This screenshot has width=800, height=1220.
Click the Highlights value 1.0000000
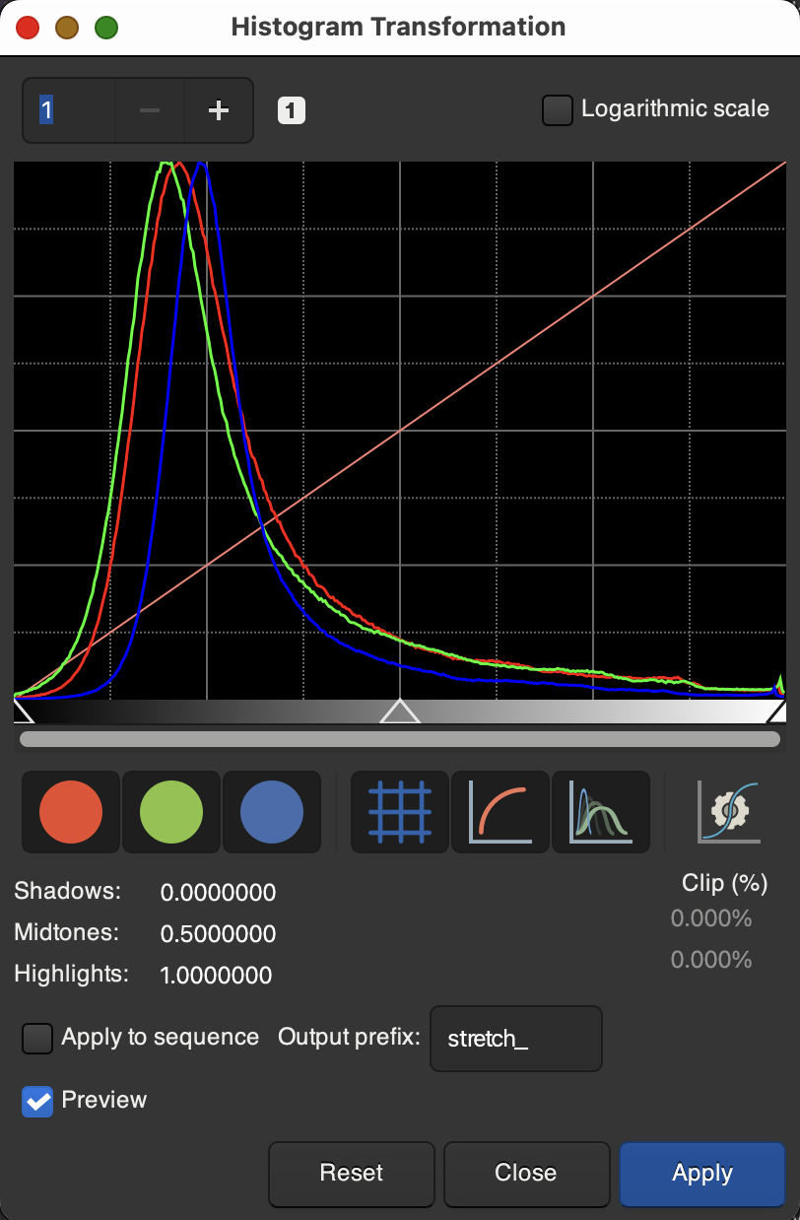tap(216, 977)
